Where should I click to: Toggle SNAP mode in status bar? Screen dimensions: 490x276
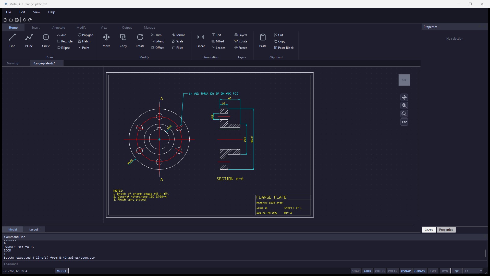click(356, 271)
